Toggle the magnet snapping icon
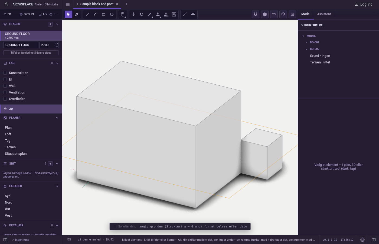Image resolution: width=379 pixels, height=244 pixels. [256, 14]
